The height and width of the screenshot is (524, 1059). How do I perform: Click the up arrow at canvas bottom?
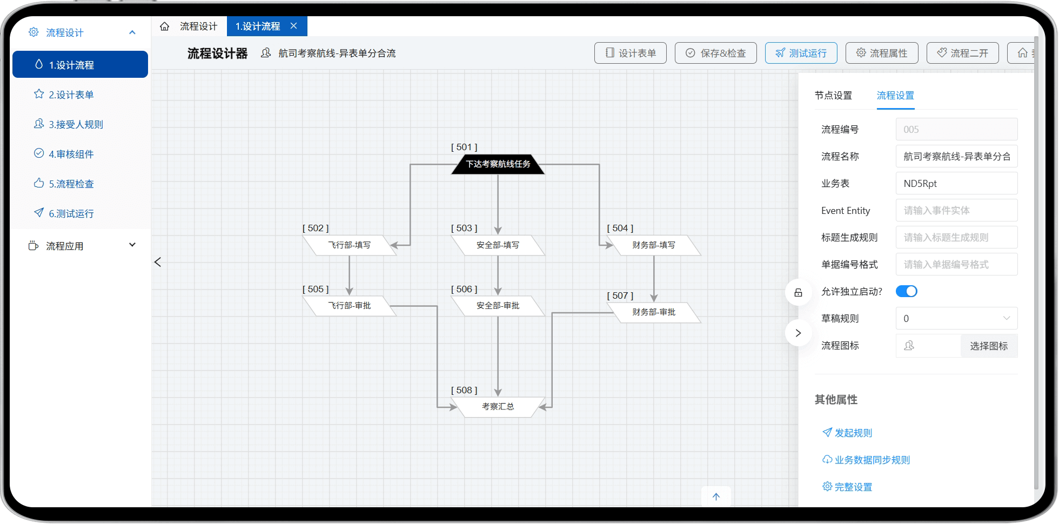pyautogui.click(x=716, y=496)
